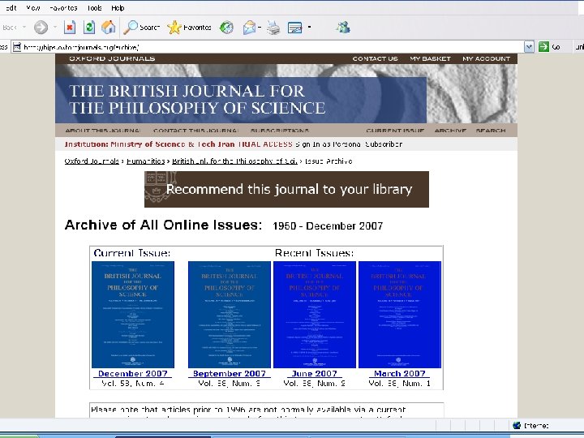
Task: Click the Recommend this journal banner
Action: pos(286,189)
